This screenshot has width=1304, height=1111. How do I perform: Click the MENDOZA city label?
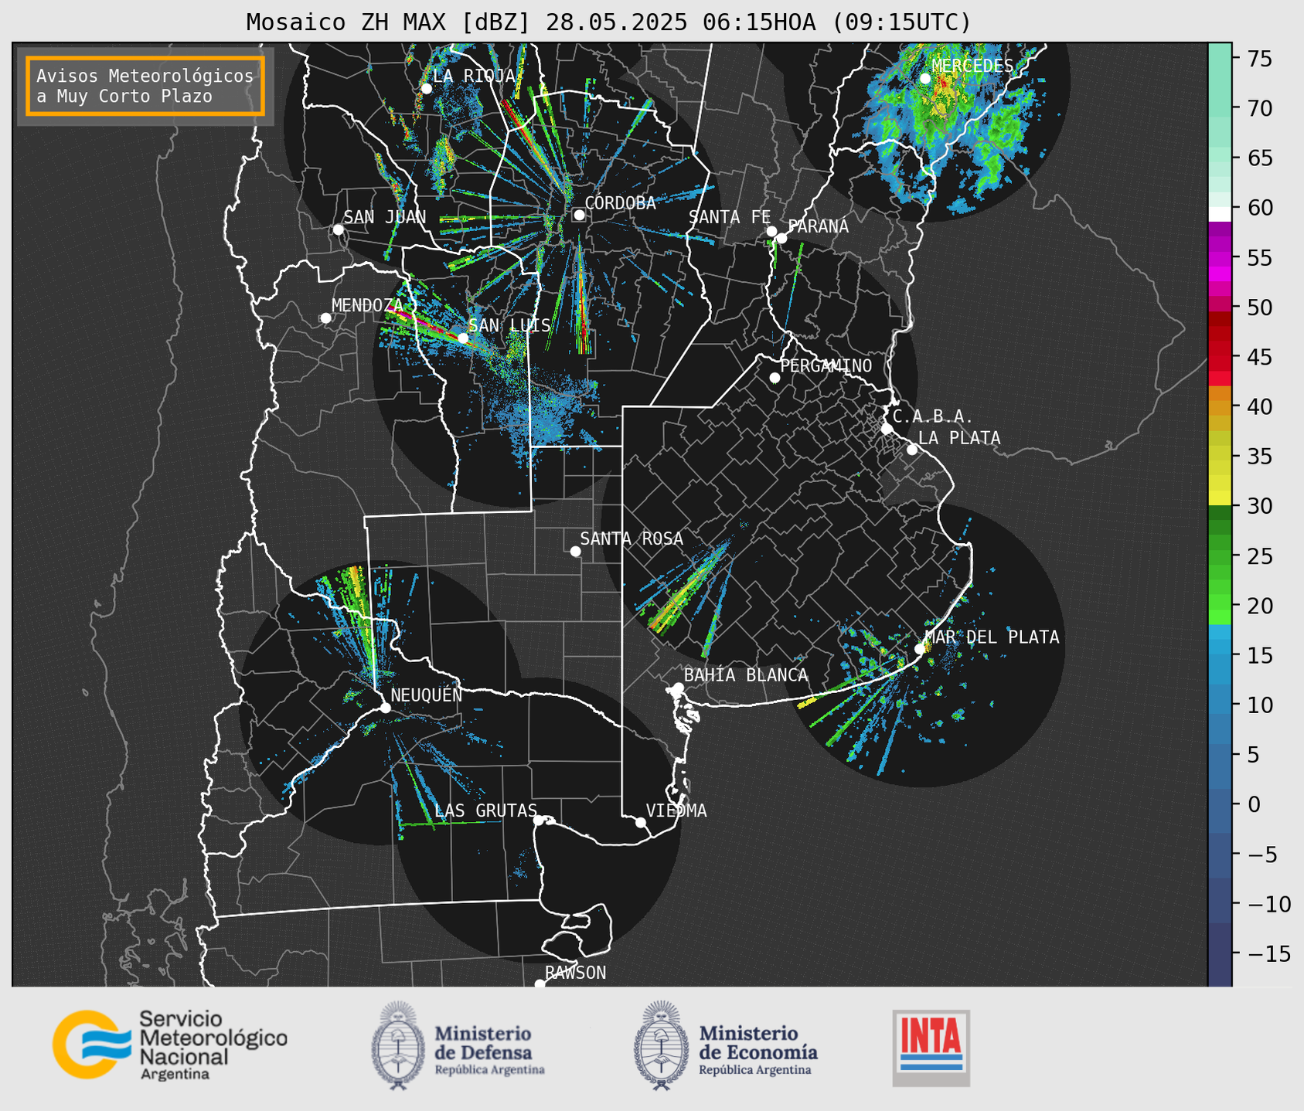tap(368, 305)
